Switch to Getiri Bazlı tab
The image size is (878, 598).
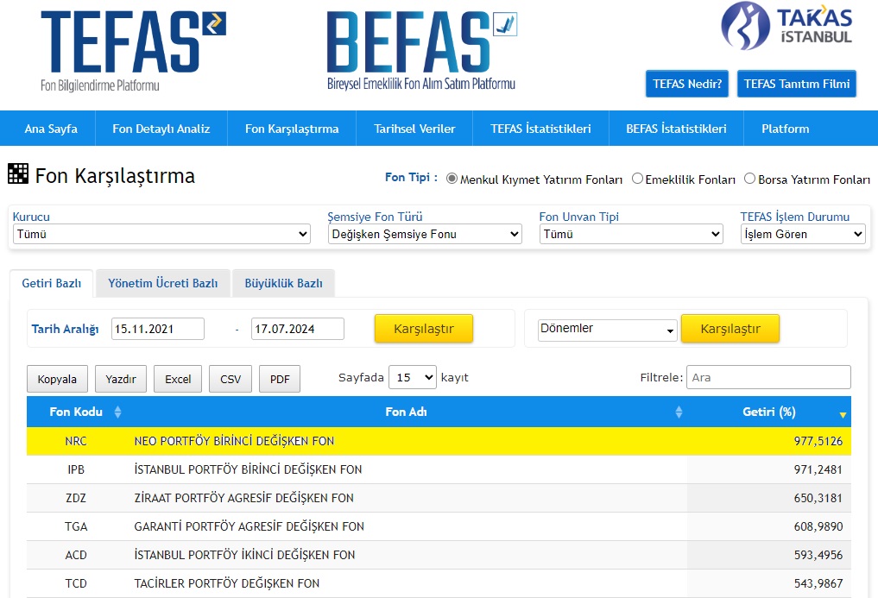52,283
